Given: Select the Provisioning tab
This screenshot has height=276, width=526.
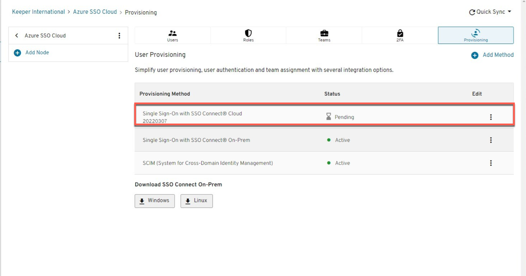Looking at the screenshot, I should [476, 35].
